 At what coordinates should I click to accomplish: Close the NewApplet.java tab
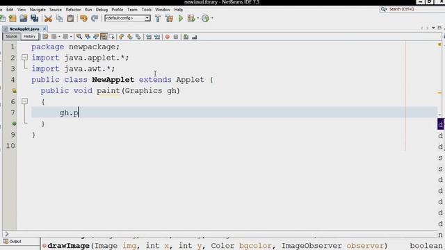point(44,29)
